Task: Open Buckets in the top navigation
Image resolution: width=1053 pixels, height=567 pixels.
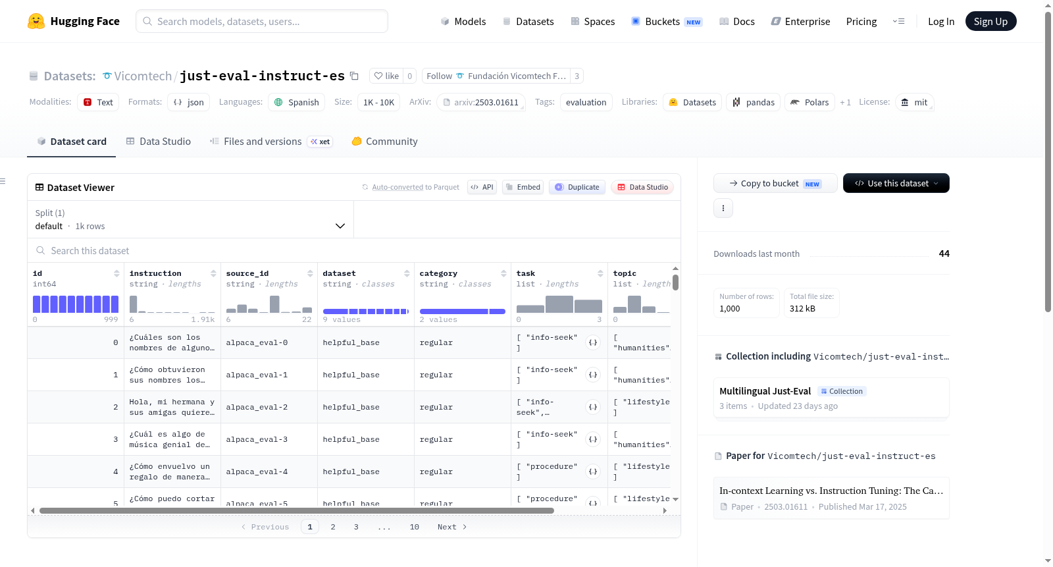Action: (667, 21)
